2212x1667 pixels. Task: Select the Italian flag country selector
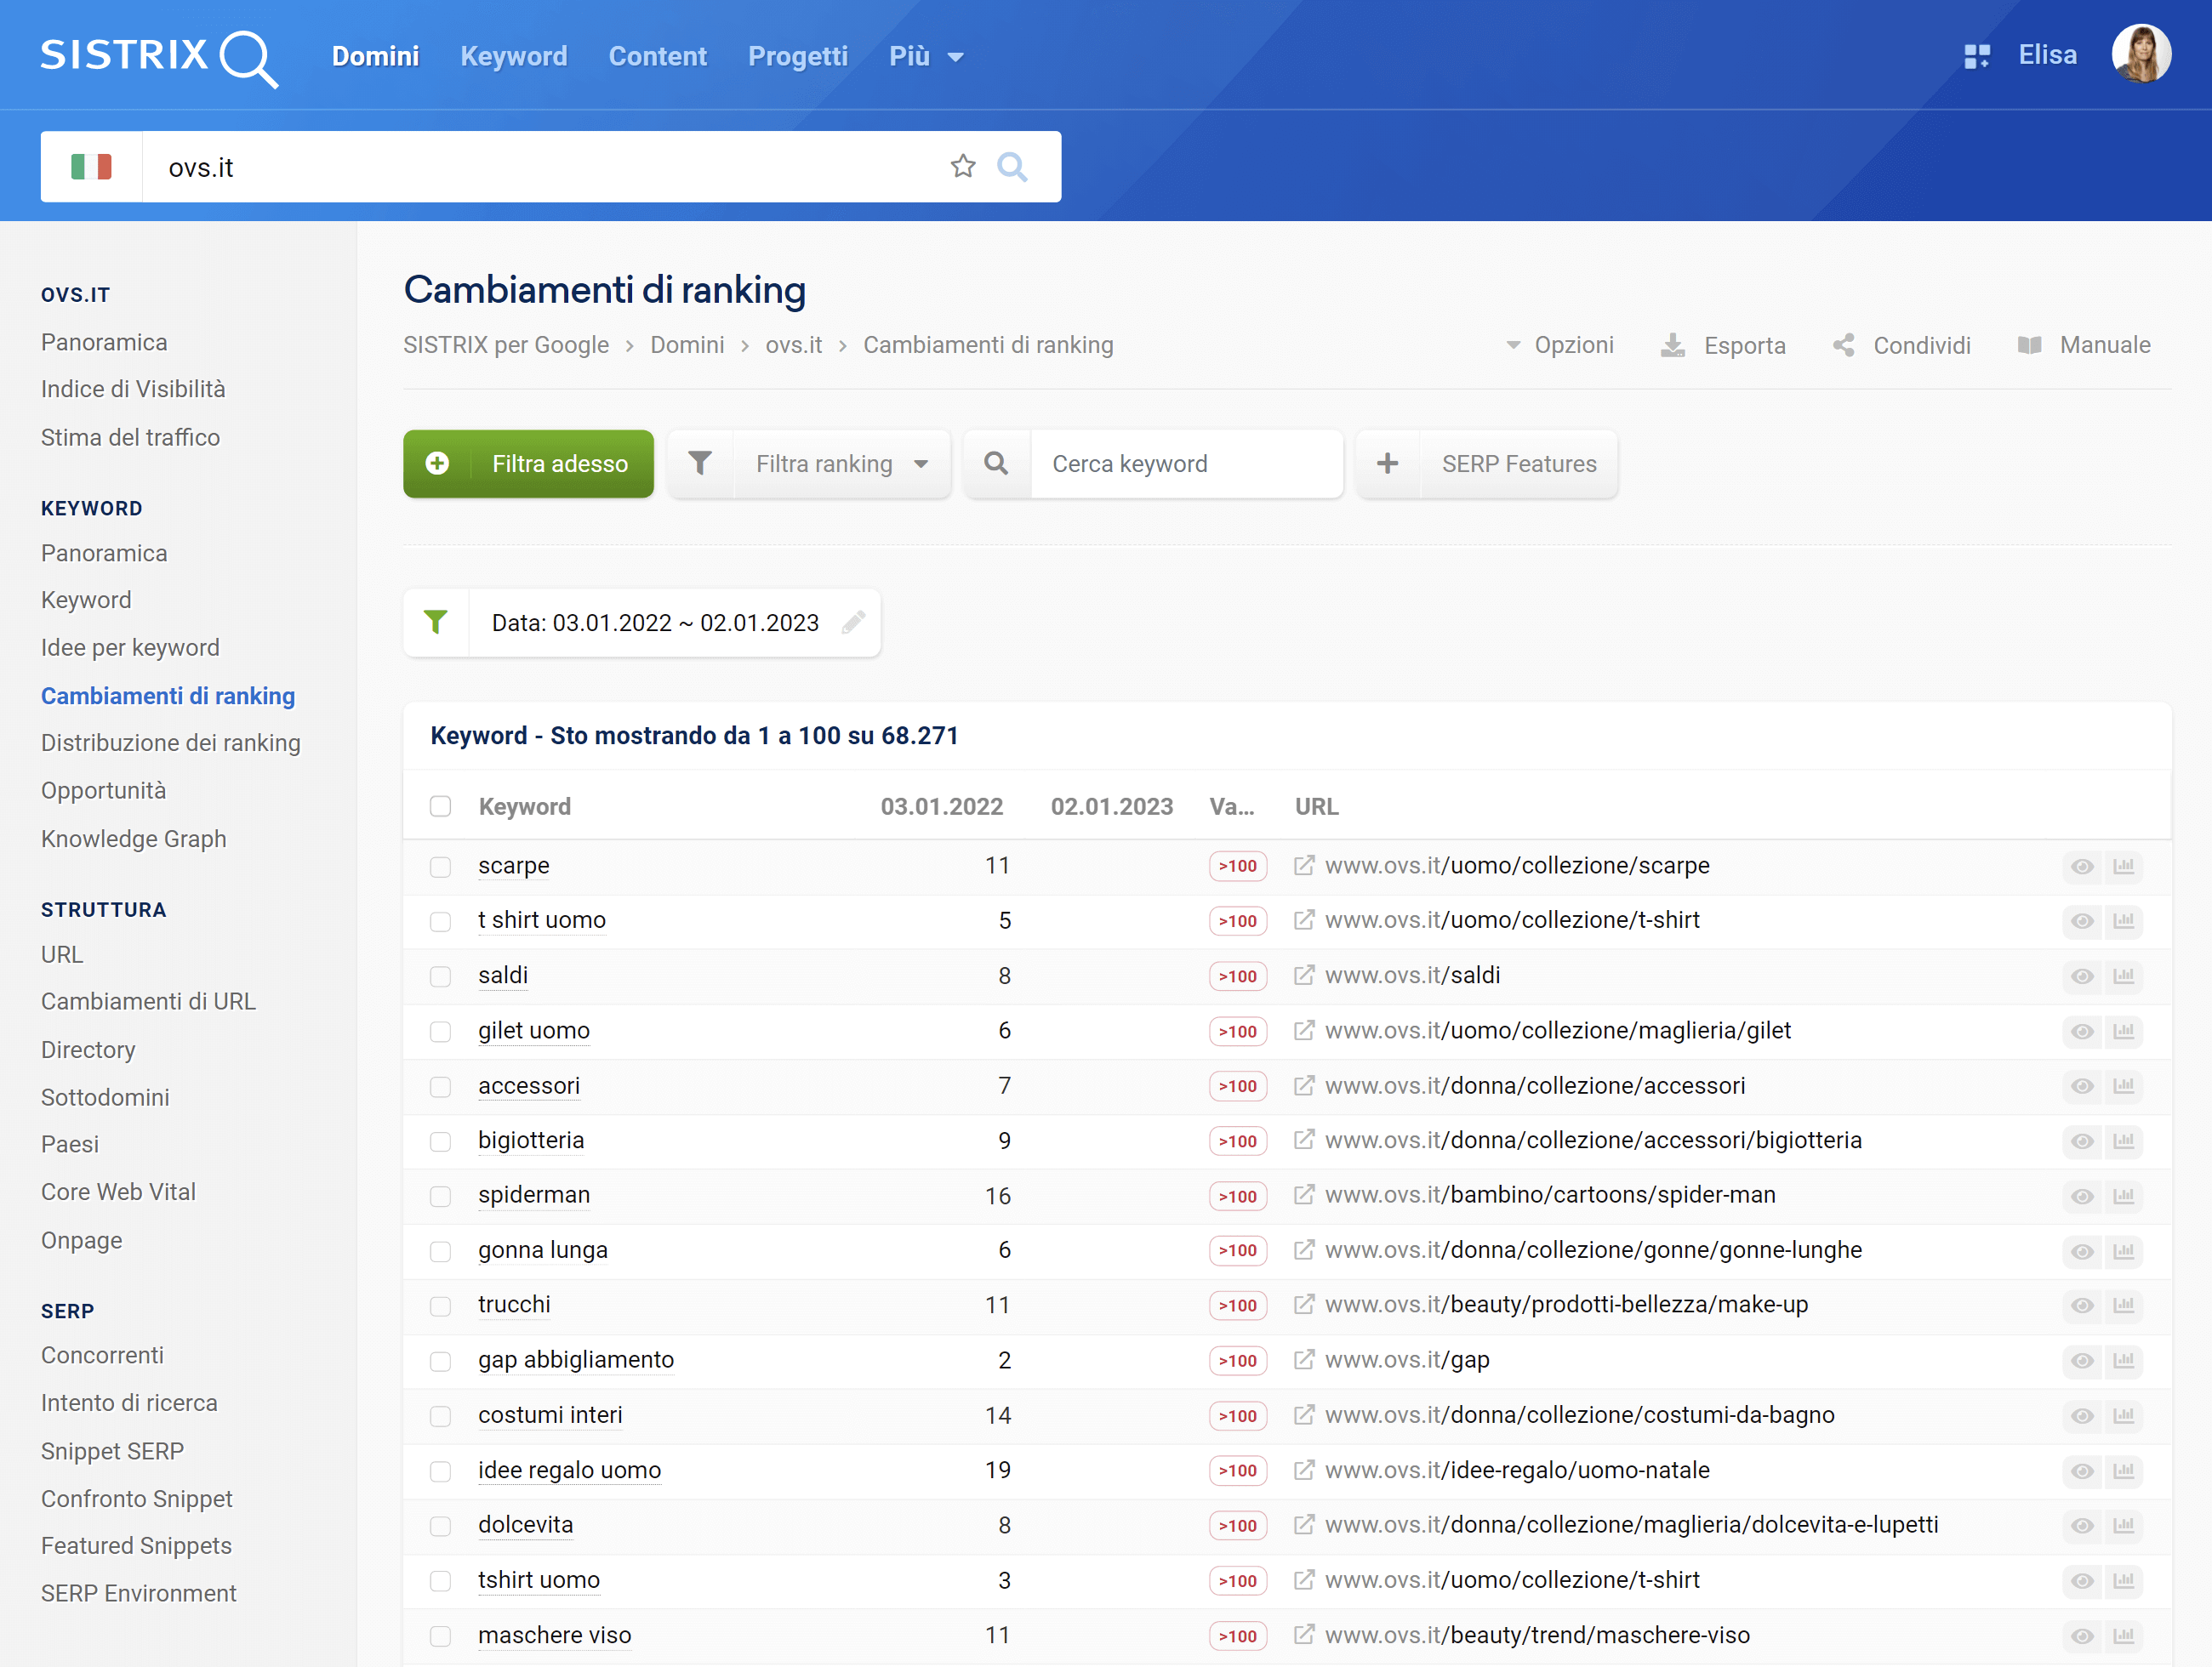[91, 167]
